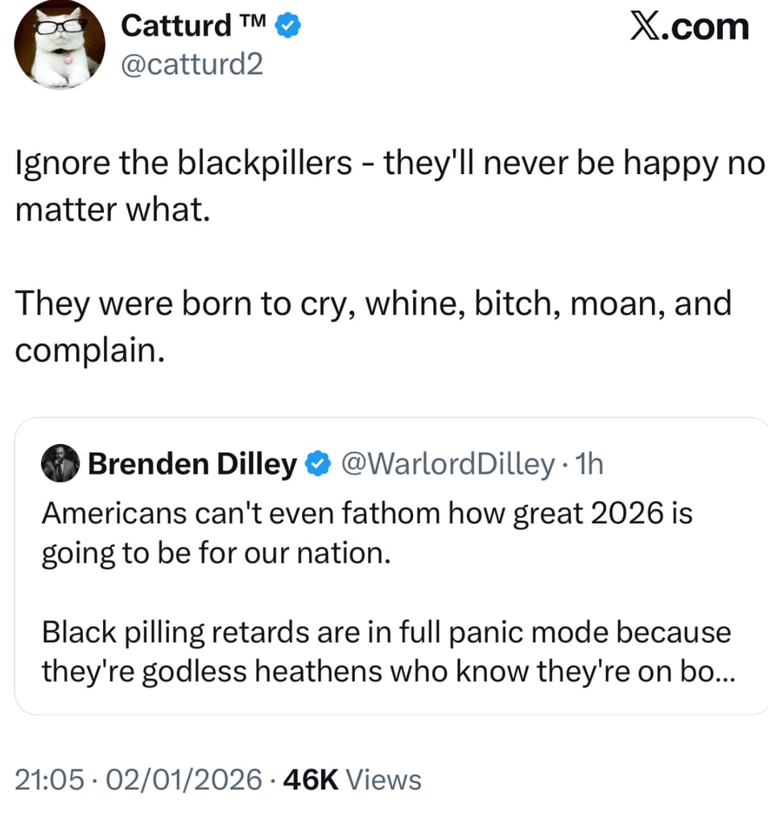768x825 pixels.
Task: Expand the truncated quoted text ellipsis
Action: click(723, 672)
